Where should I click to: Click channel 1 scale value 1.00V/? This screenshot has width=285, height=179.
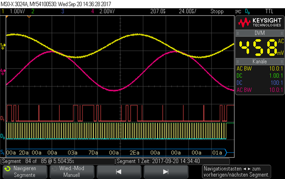point(17,12)
